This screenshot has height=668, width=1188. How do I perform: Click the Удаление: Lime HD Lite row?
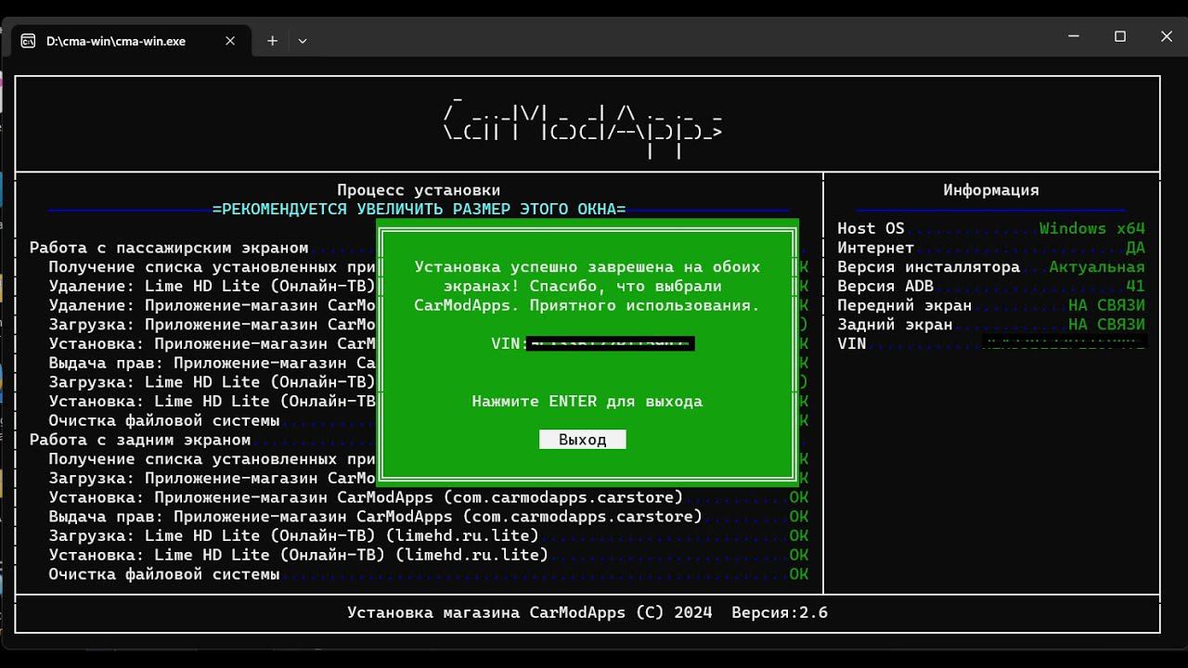point(212,286)
